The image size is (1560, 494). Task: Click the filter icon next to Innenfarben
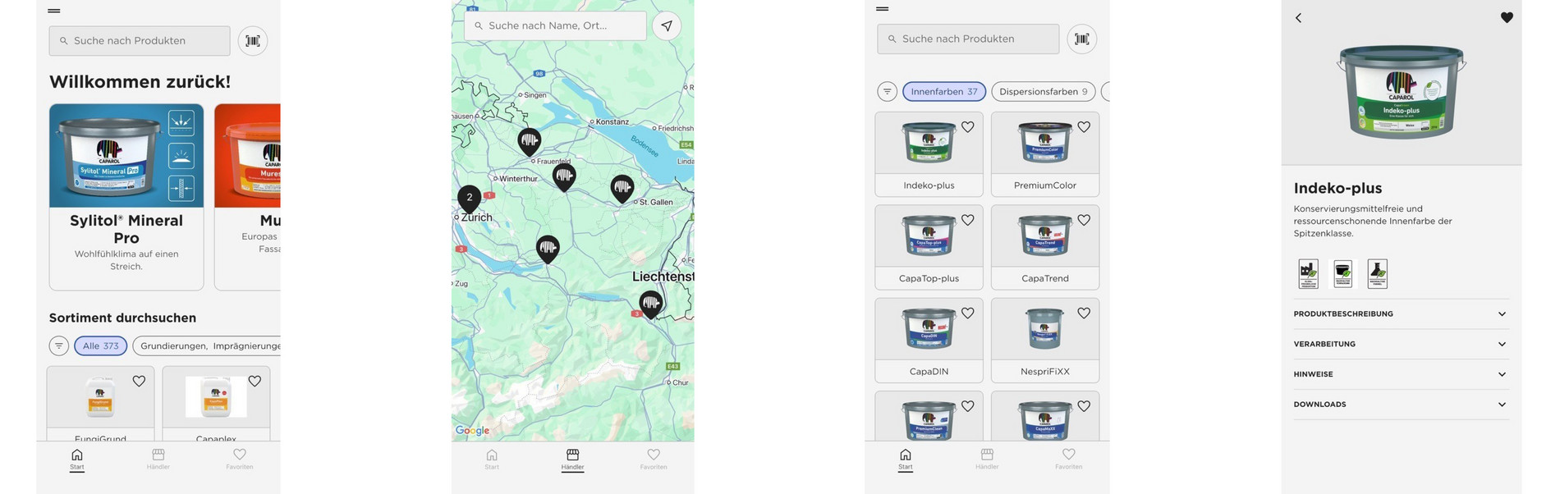coord(887,91)
